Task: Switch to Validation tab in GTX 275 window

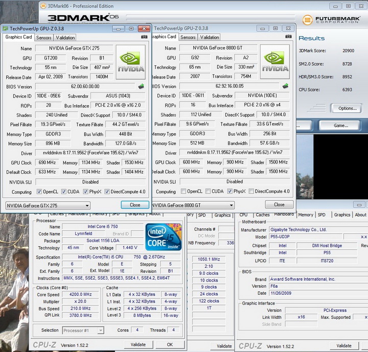Action: [x=65, y=37]
